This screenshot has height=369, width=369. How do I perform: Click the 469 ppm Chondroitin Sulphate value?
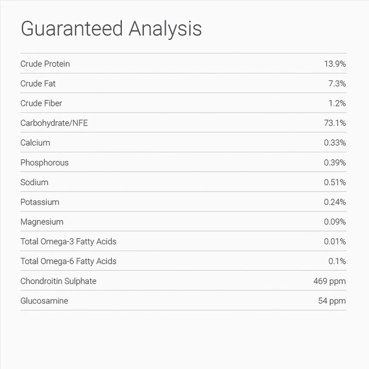(330, 281)
